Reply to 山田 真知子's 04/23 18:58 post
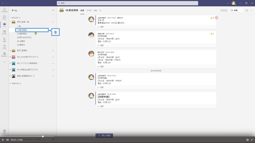 pos(100,27)
